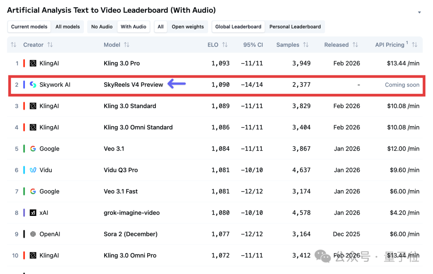This screenshot has width=433, height=274.
Task: Click the Kling 3.0 Omni Standard model name
Action: (x=138, y=127)
